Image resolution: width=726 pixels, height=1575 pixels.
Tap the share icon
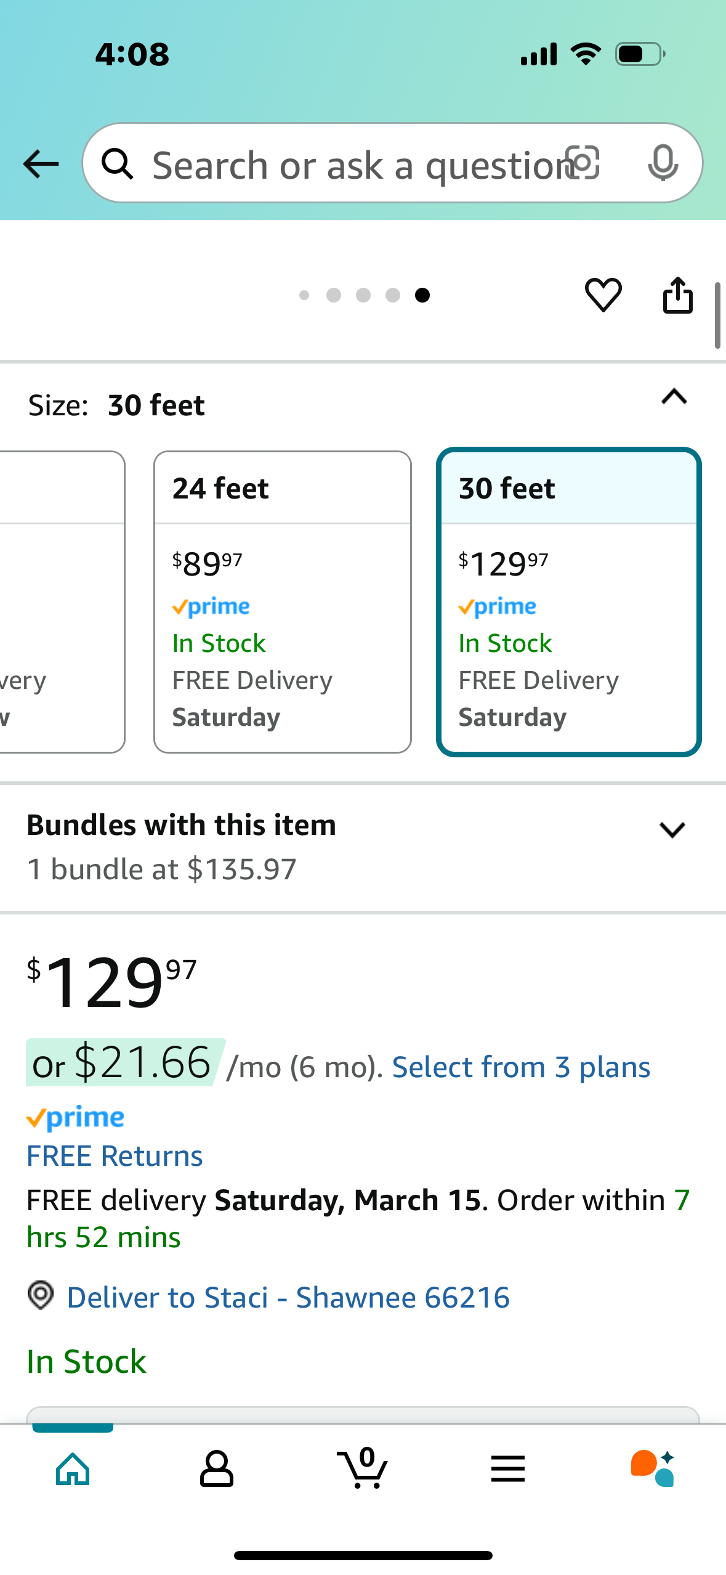[x=677, y=295]
